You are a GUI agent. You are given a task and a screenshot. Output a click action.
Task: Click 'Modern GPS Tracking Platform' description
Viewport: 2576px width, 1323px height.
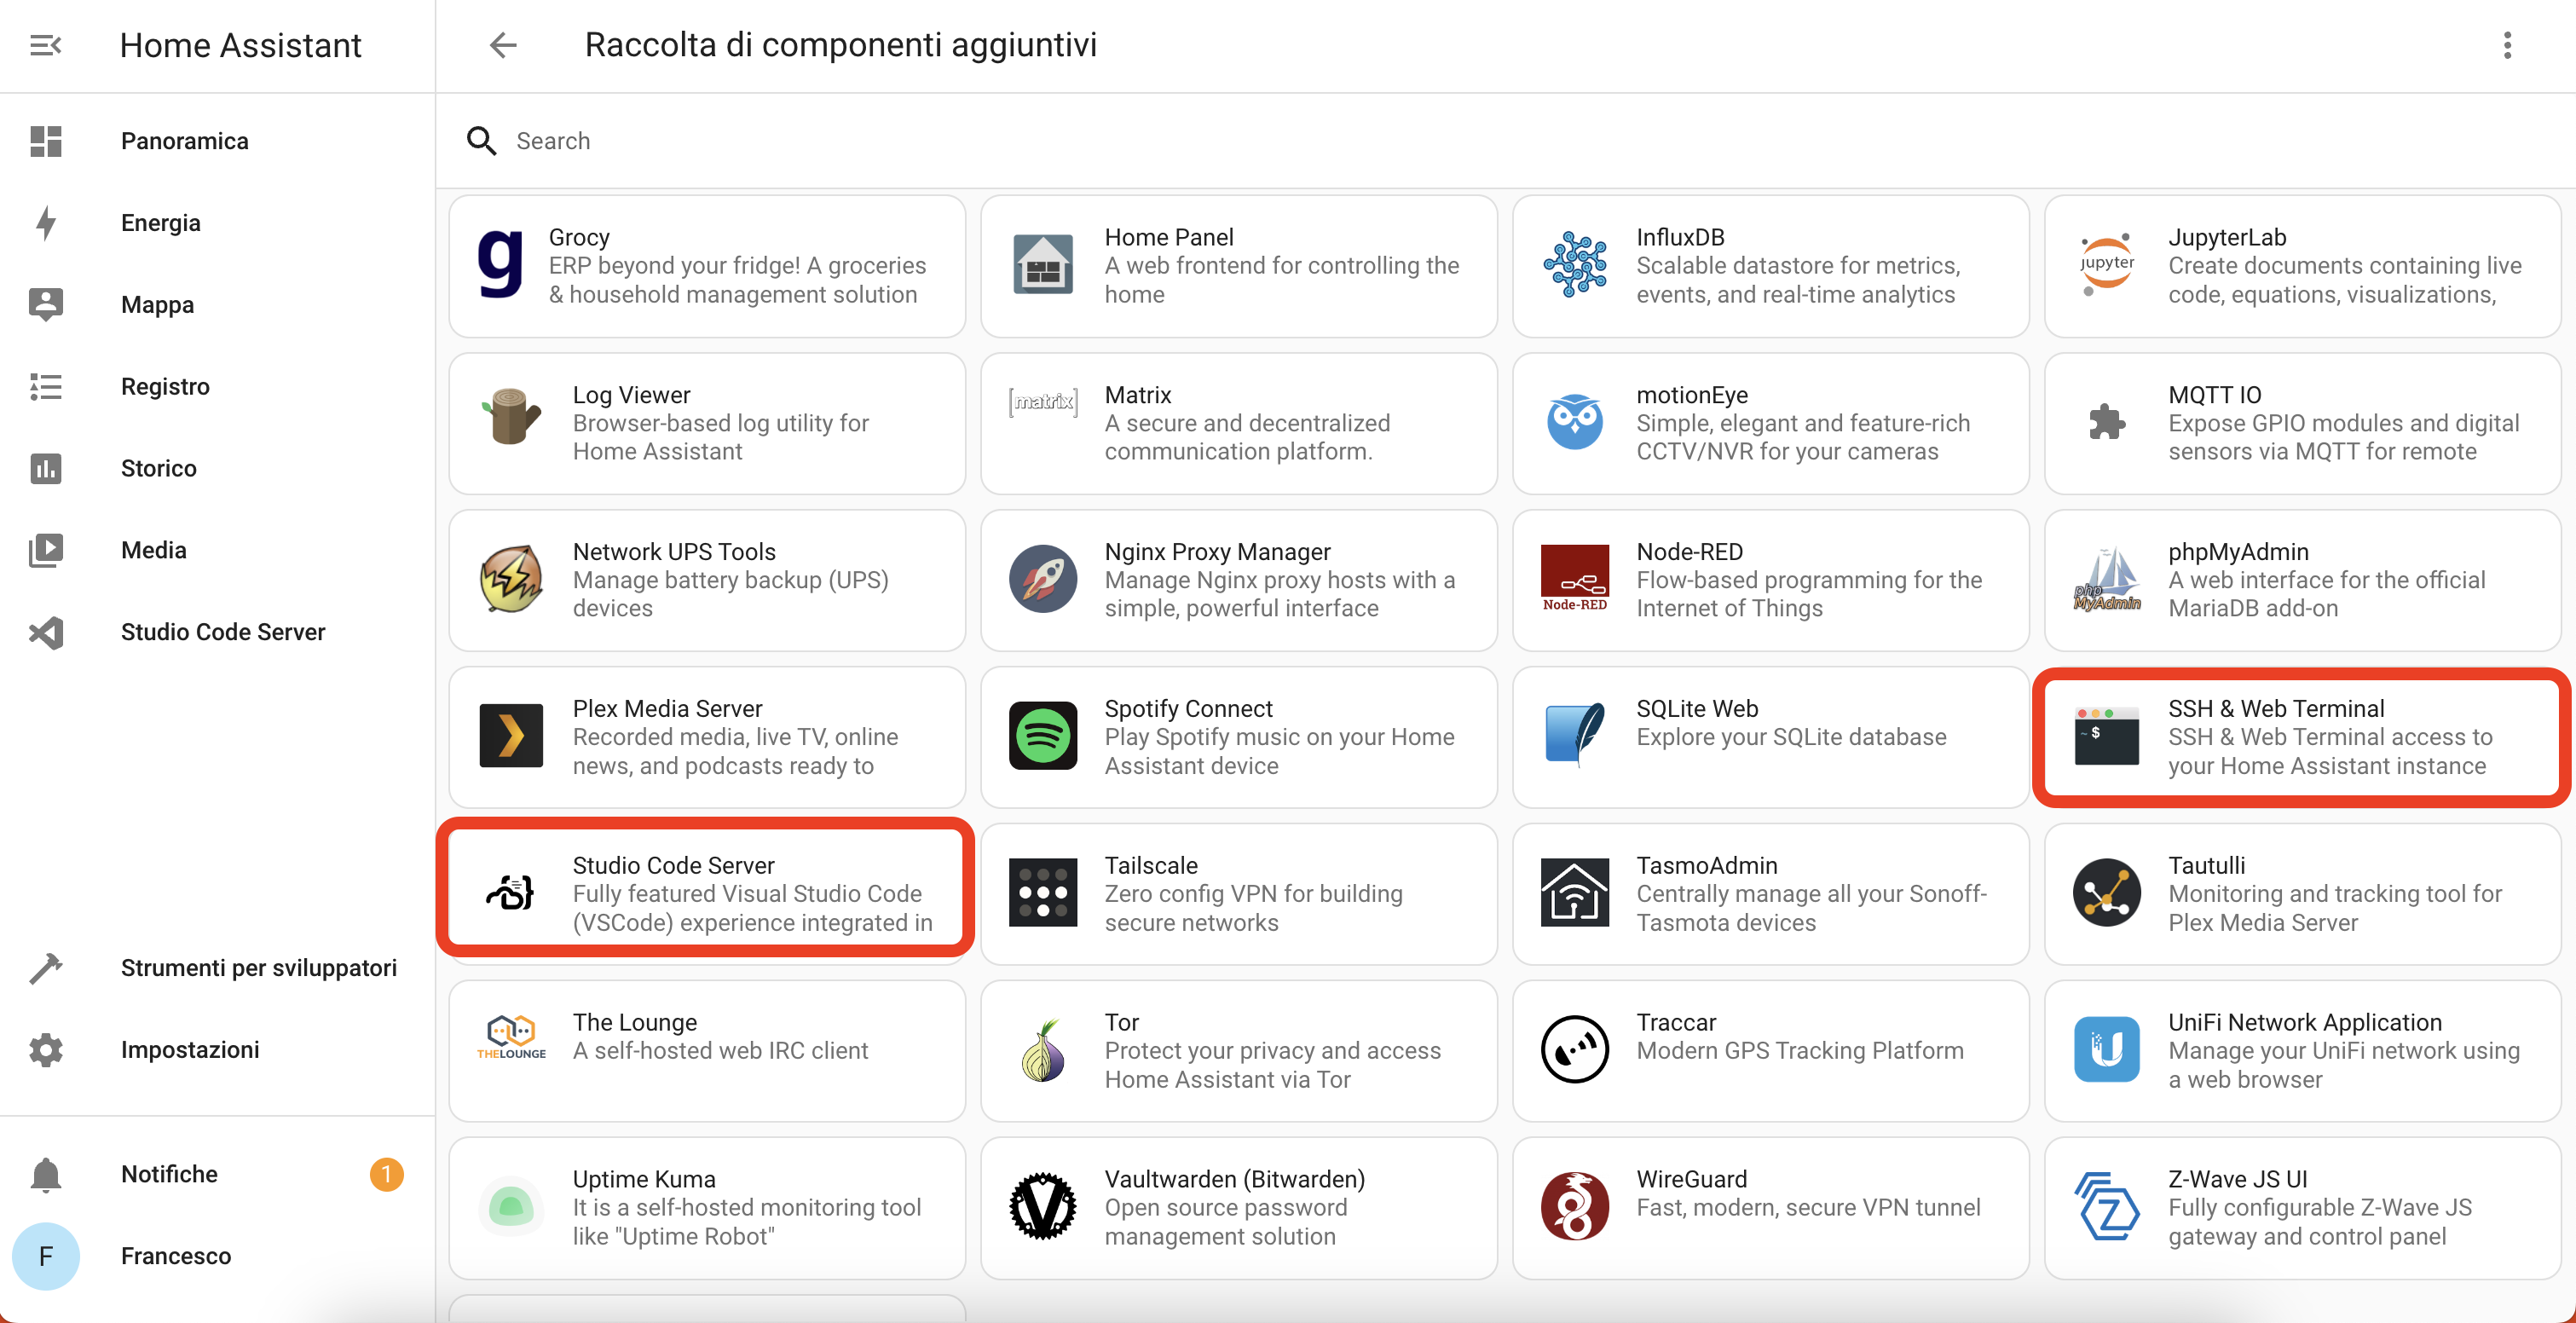tap(1800, 1050)
